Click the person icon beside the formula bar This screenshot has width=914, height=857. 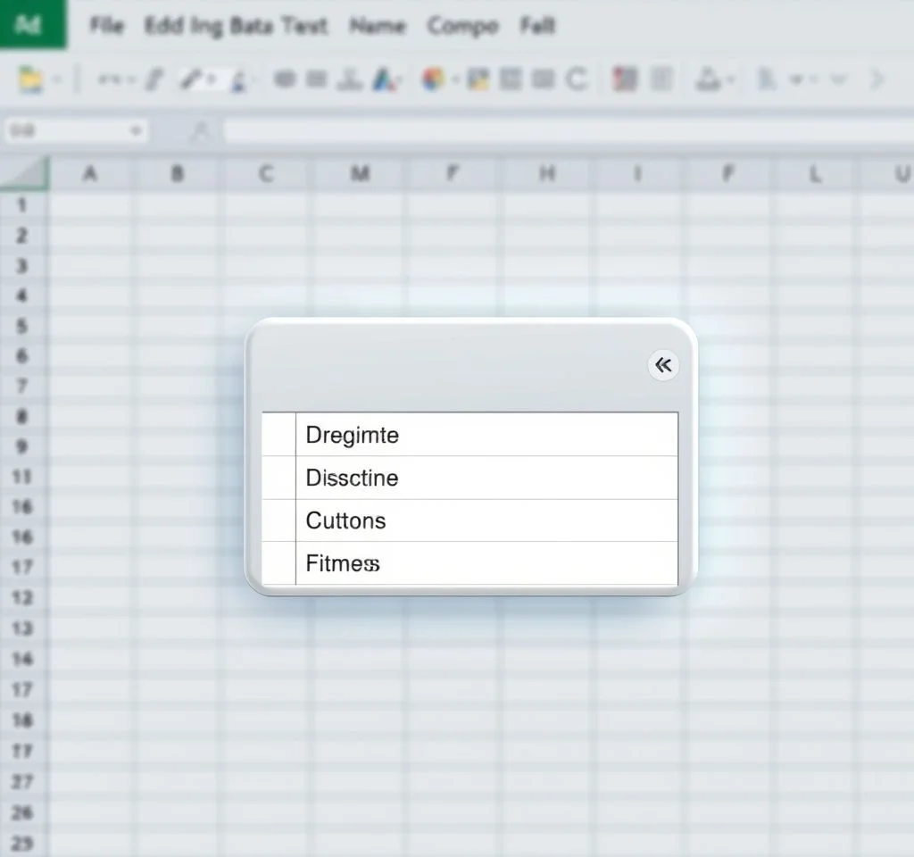click(201, 132)
